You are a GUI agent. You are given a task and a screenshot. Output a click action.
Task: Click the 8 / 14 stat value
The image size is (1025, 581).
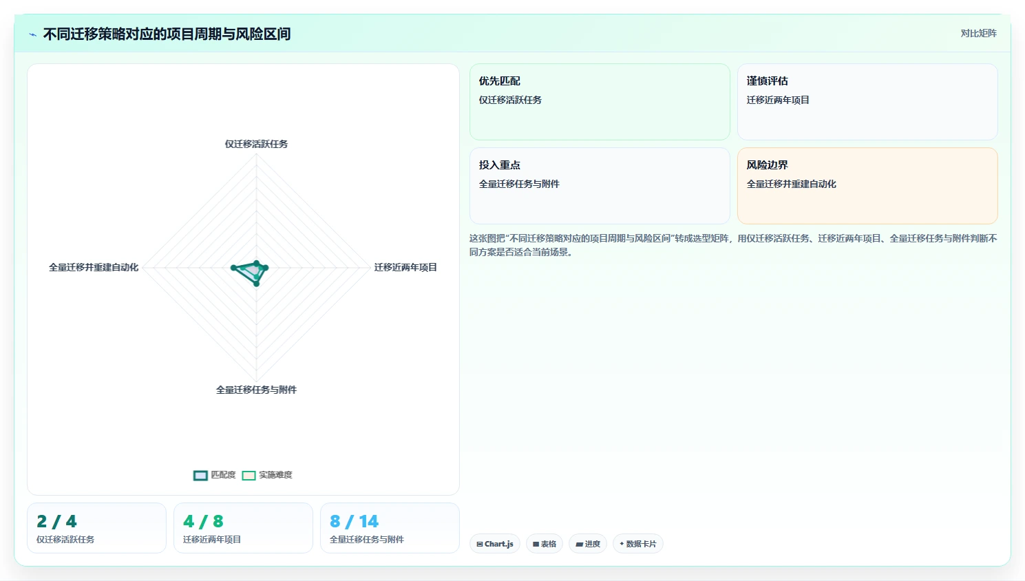coord(354,521)
